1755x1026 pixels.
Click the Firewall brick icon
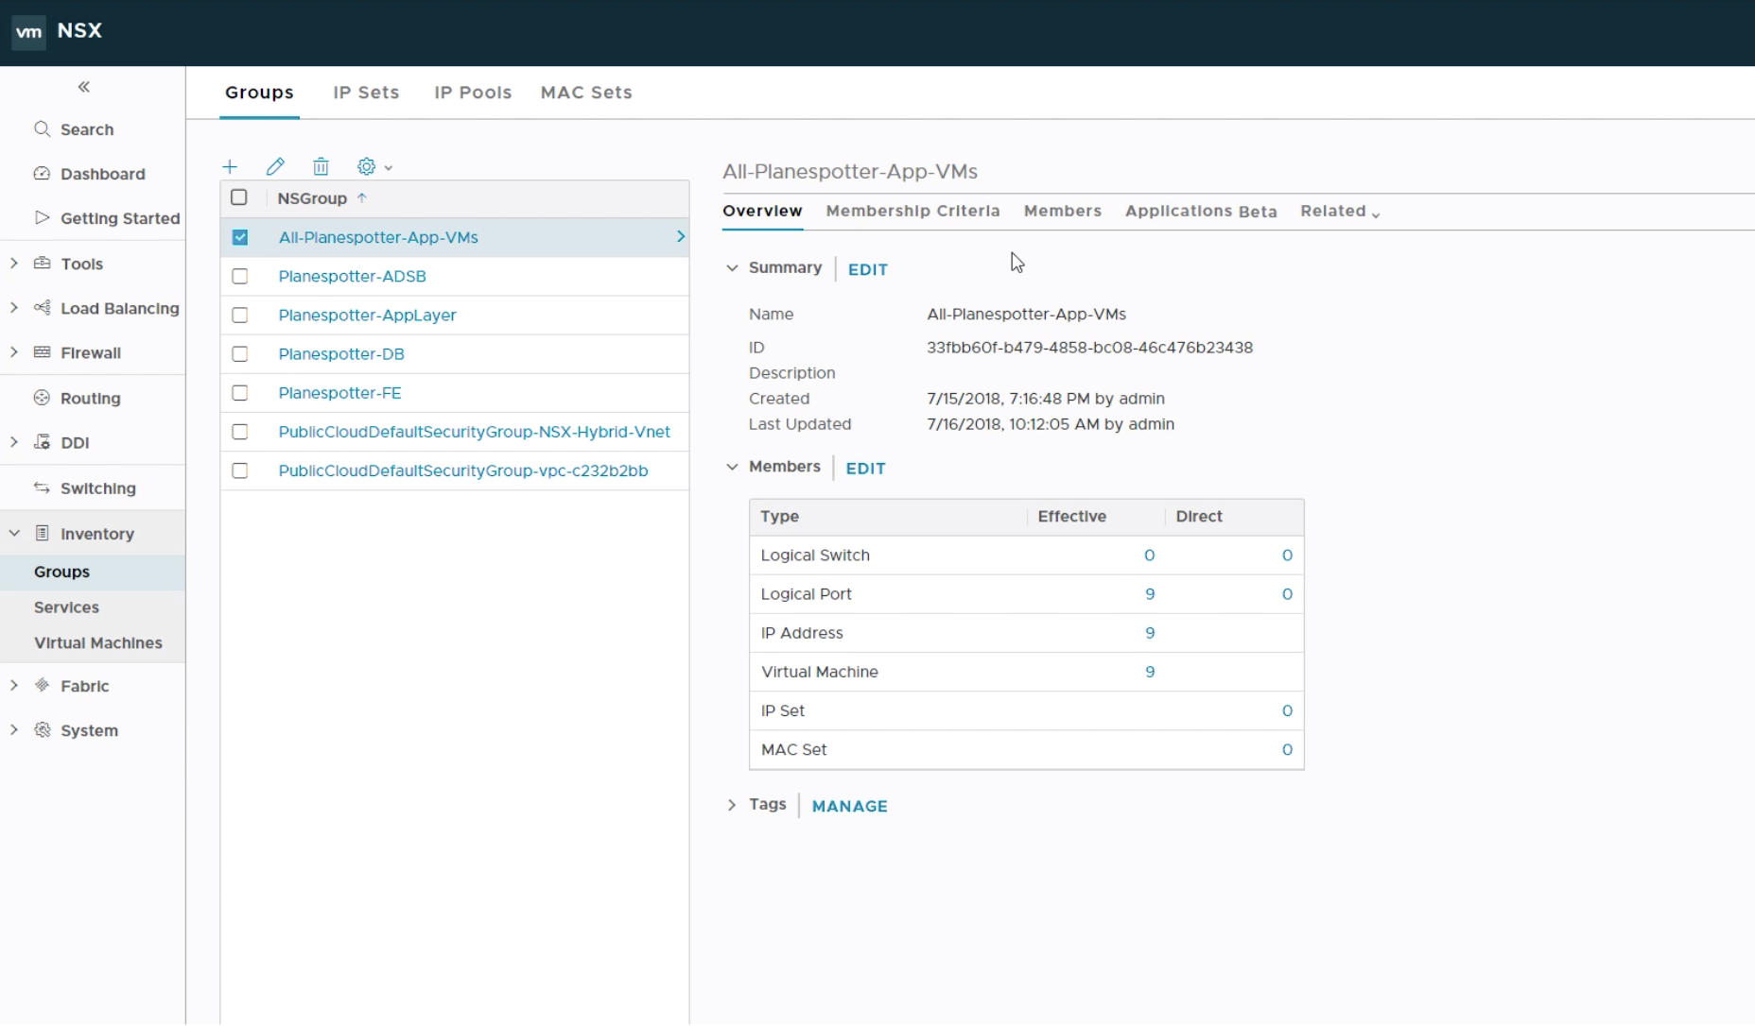[42, 351]
